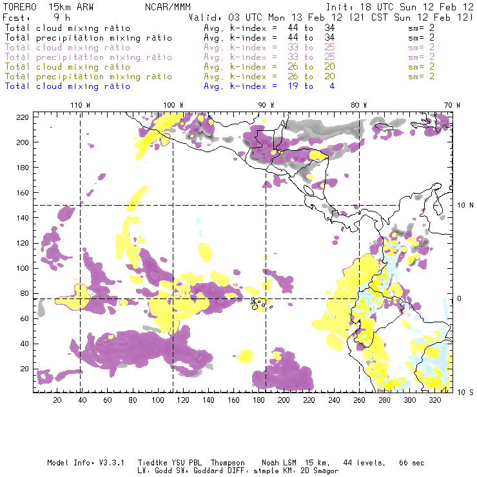The height and width of the screenshot is (477, 477).
Task: Click the 80 W longitude label
Action: pos(358,105)
